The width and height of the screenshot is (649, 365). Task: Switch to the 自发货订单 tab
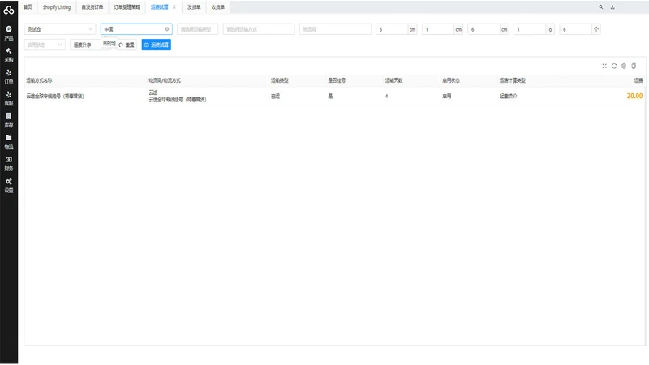[92, 7]
